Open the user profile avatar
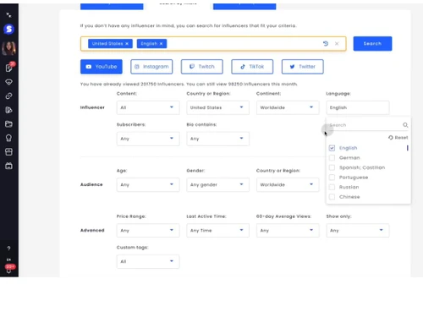This screenshot has height=317, width=423. 9,48
